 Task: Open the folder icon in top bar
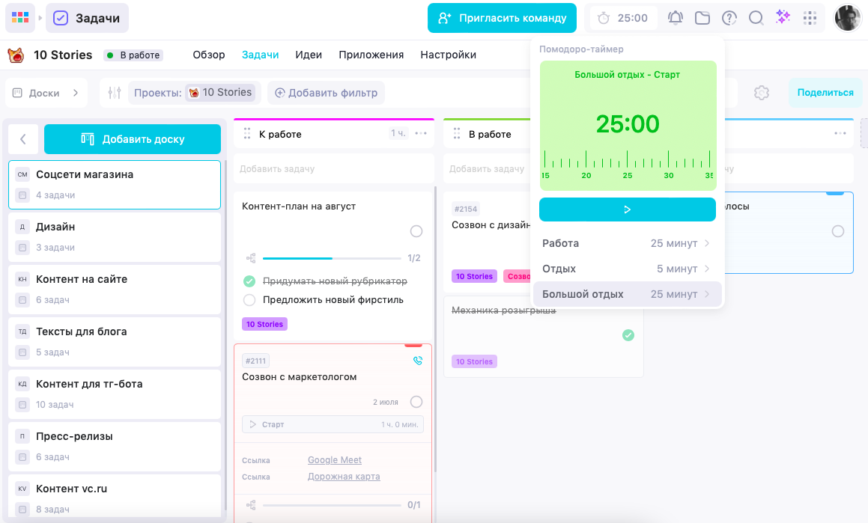[702, 18]
